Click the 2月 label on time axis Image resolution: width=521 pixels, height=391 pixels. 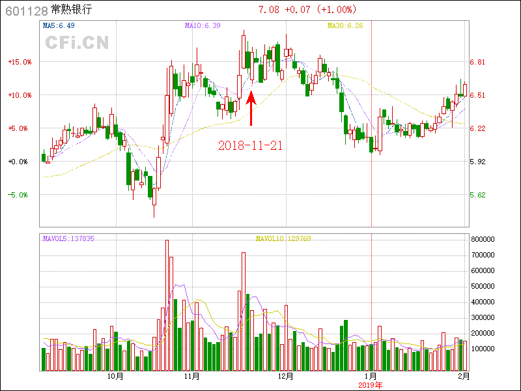point(462,376)
